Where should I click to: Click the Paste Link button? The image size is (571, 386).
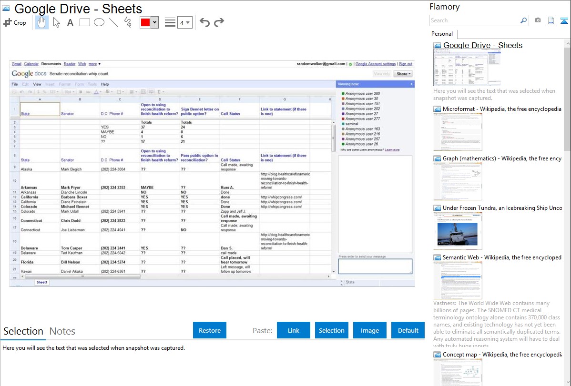coord(294,330)
